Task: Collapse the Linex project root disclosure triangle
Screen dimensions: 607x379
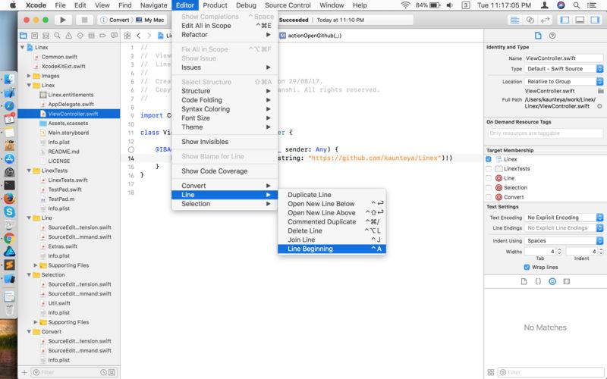Action: pos(22,47)
